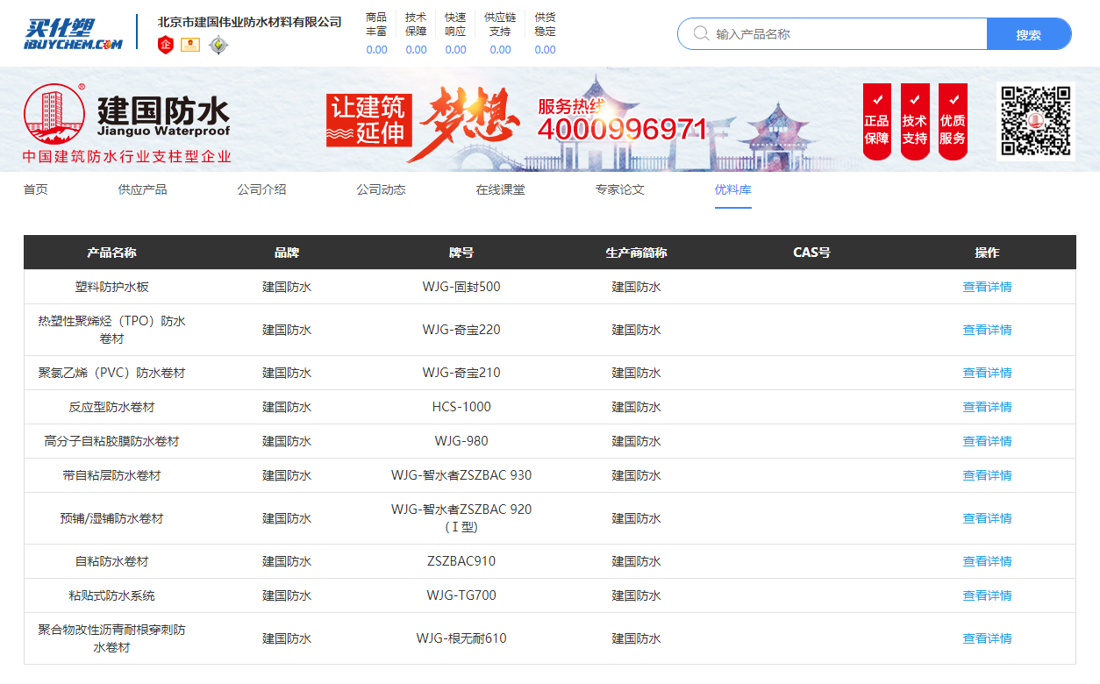
Task: Open the 供应产品 navigation tab
Action: 143,189
